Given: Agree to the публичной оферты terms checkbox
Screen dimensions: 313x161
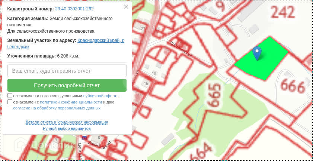Looking at the screenshot, I should click(10, 96).
